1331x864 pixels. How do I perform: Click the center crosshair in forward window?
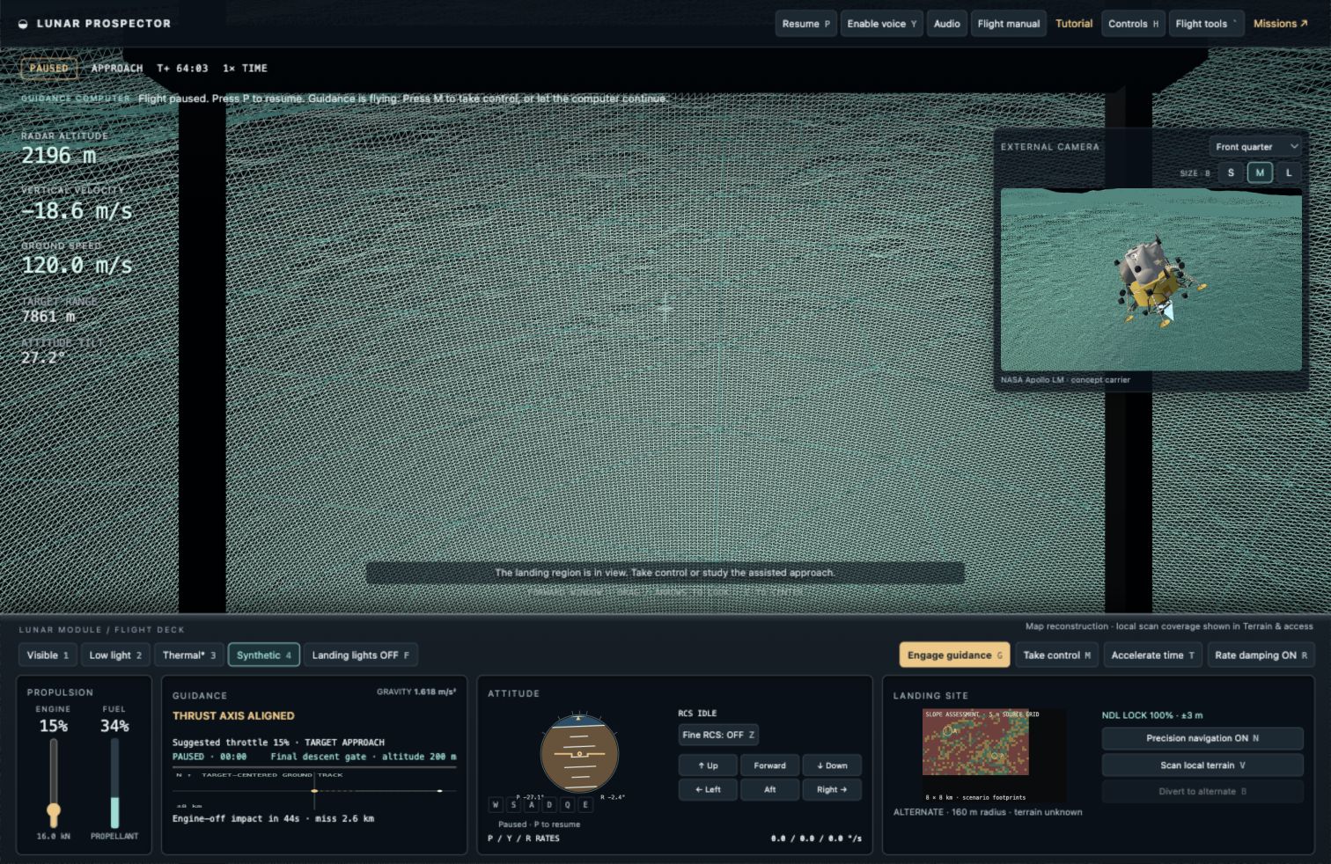point(665,308)
